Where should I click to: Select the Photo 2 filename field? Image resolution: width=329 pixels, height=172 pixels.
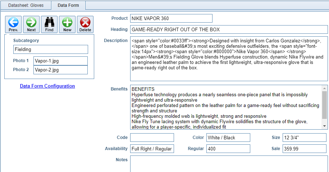(60, 70)
